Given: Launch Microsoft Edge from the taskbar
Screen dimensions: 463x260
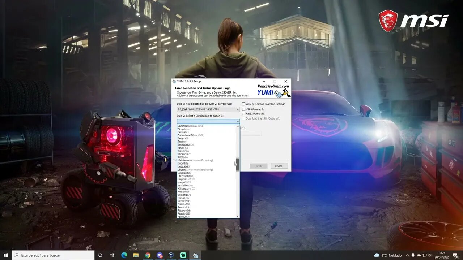Looking at the screenshot, I should (x=124, y=255).
